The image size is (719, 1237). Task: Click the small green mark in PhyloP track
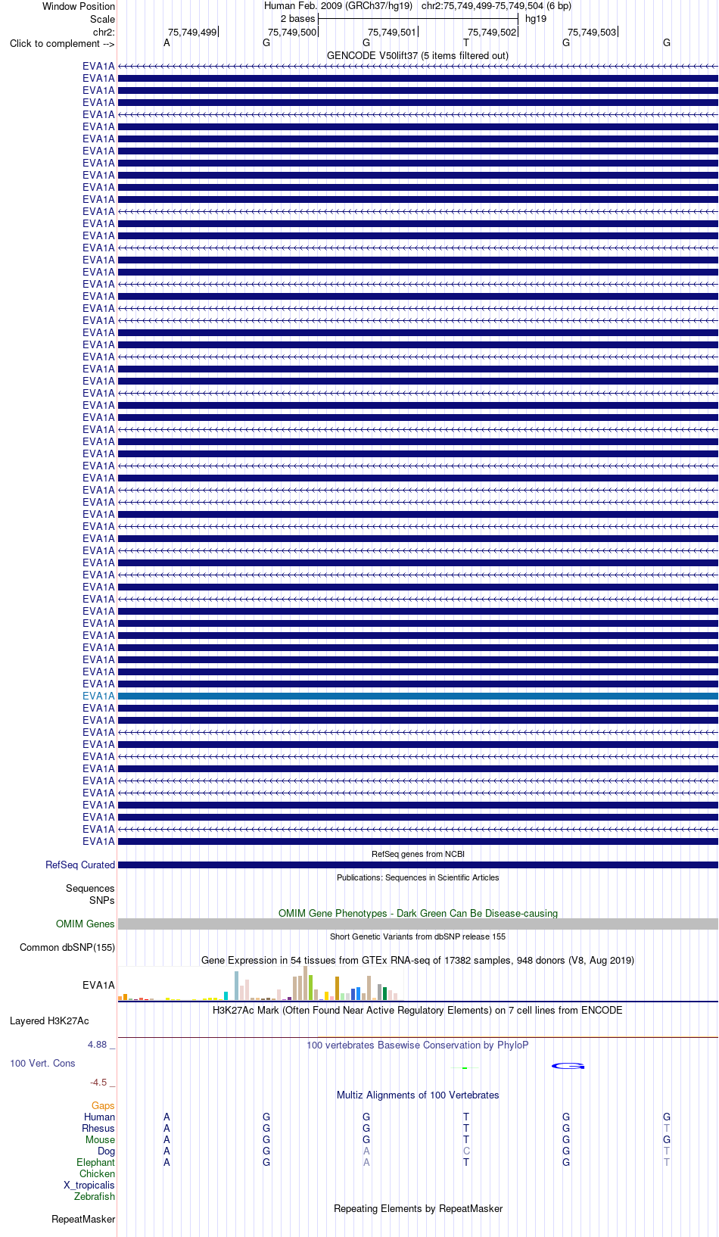[466, 1067]
